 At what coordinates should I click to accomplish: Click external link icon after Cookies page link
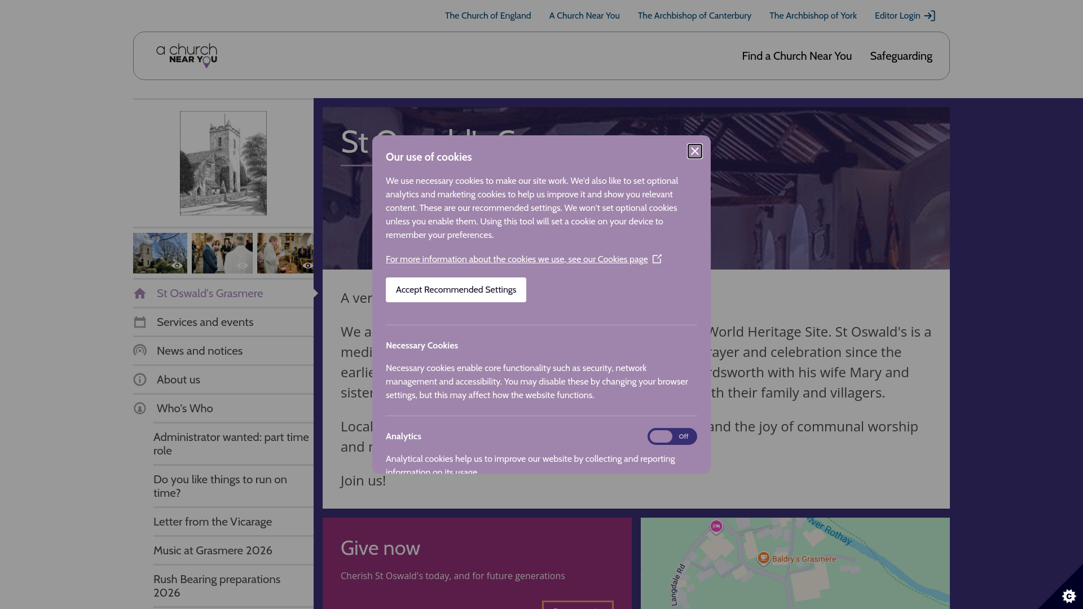coord(657,259)
